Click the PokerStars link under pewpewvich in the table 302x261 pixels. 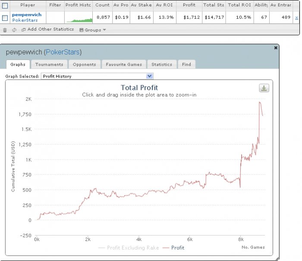(25, 20)
